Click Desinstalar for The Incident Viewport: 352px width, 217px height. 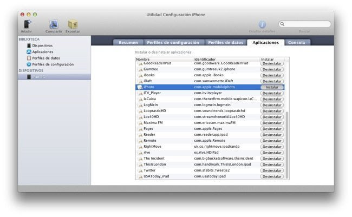(272, 159)
